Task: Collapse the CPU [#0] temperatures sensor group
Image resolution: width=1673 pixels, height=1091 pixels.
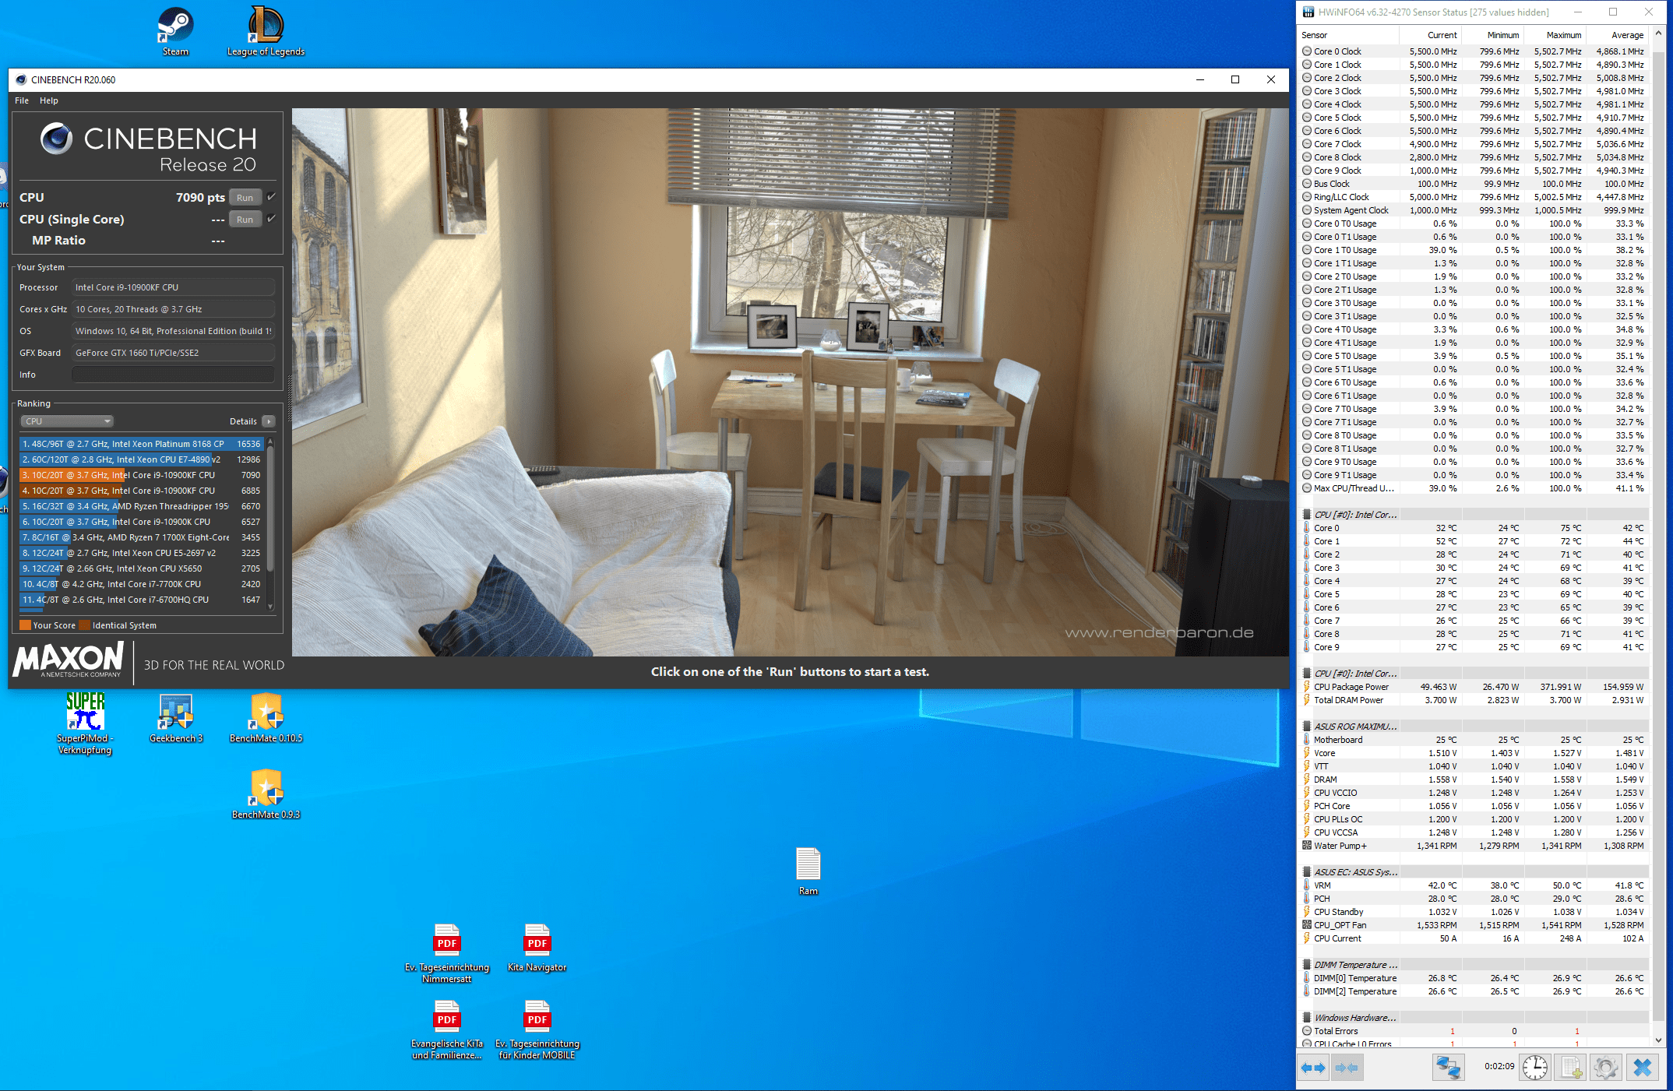Action: point(1307,515)
